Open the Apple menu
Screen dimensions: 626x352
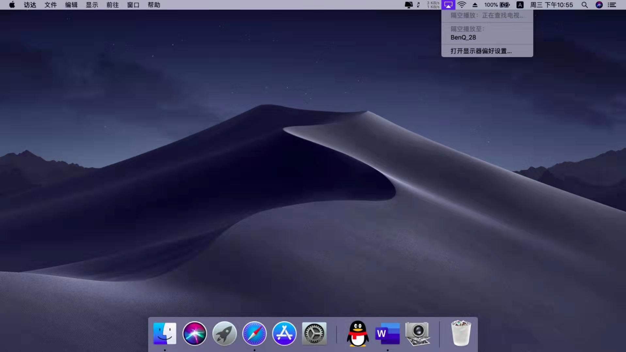(12, 5)
